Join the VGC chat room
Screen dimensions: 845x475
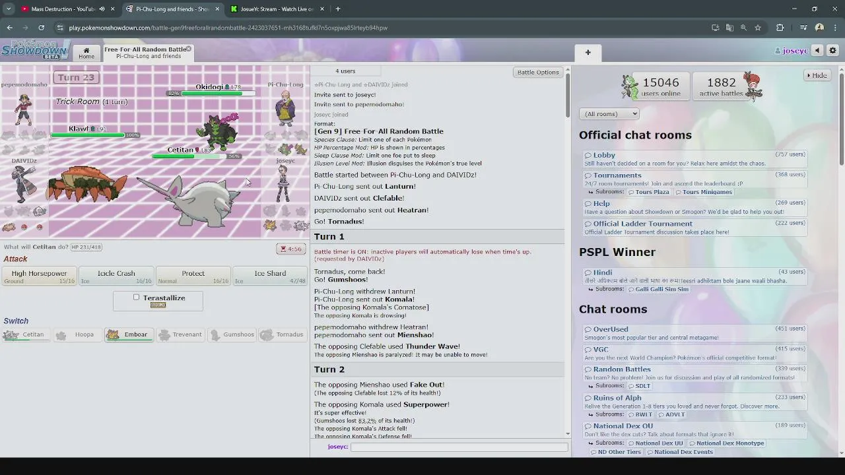click(x=694, y=354)
